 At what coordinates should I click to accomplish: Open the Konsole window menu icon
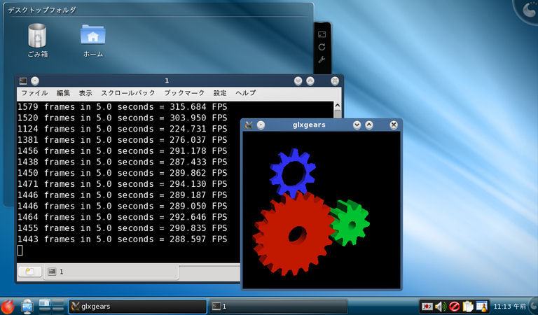(x=23, y=81)
